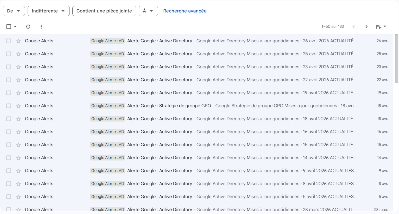Open the De sender filter dropdown

(14, 11)
